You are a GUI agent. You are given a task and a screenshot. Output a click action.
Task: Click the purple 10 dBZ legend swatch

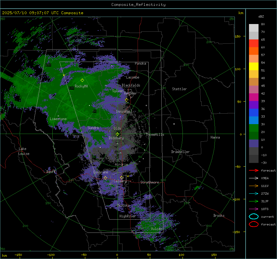[254, 143]
